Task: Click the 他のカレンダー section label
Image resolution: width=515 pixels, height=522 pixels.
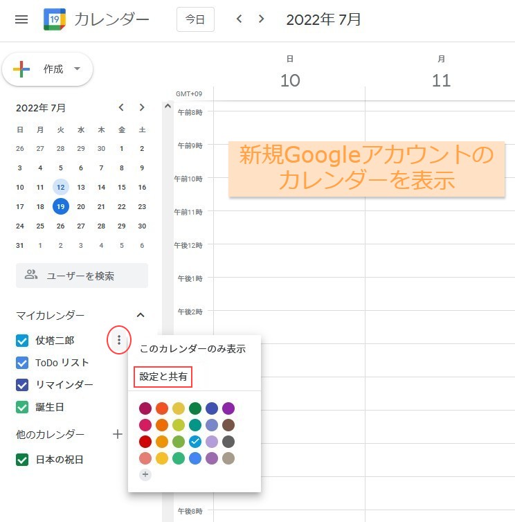Action: (x=50, y=434)
